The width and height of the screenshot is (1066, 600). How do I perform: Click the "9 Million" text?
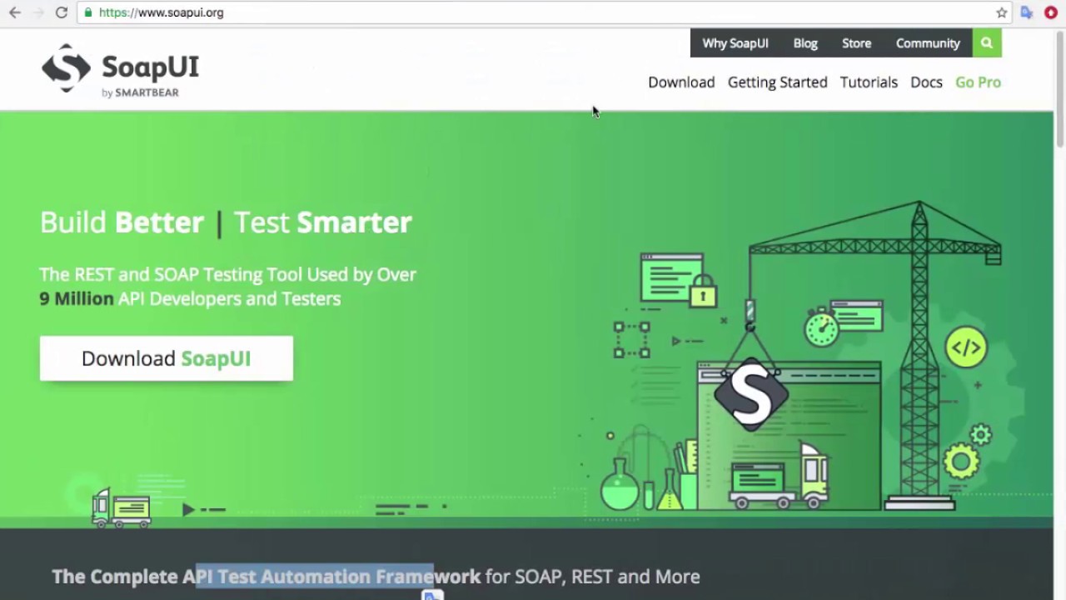tap(77, 298)
